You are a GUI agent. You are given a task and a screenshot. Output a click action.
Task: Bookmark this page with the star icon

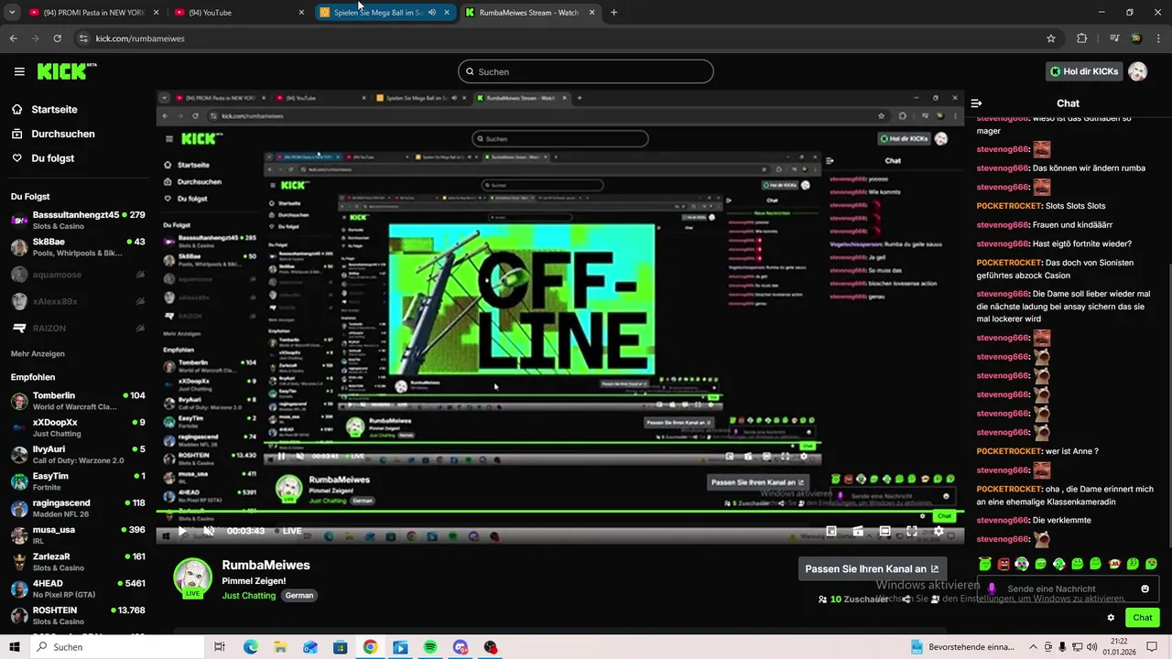(1051, 38)
